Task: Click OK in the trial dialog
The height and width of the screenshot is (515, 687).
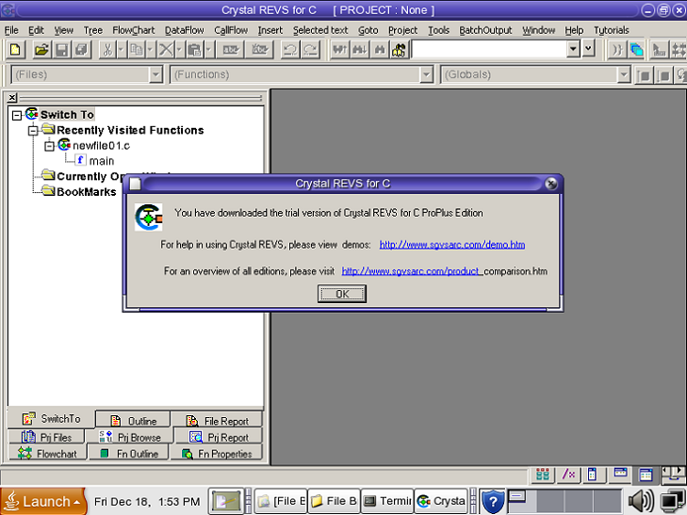Action: pyautogui.click(x=342, y=294)
